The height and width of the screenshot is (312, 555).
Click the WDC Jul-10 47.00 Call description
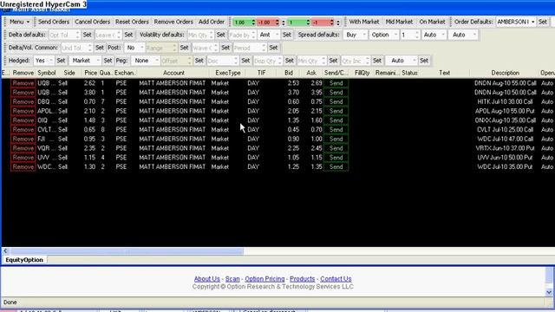[x=505, y=139]
